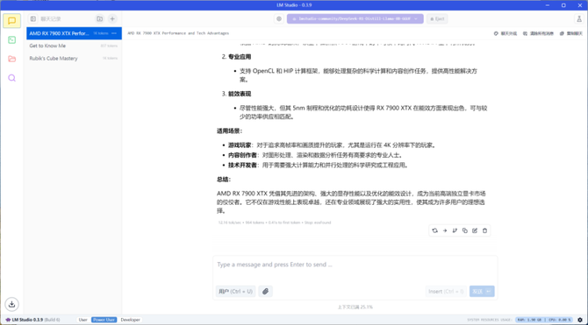This screenshot has height=325, width=588.
Task: Open the Discover search view
Action: pos(11,78)
